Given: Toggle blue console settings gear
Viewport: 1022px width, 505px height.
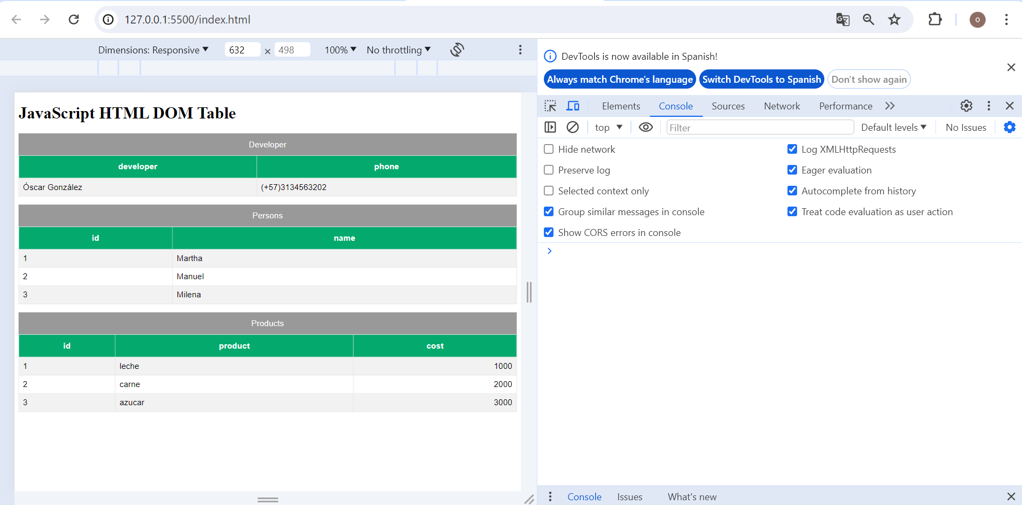Looking at the screenshot, I should coord(1010,127).
